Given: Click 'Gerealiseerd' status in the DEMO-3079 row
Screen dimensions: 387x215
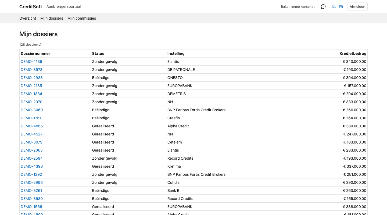Looking at the screenshot, I should [103, 142].
